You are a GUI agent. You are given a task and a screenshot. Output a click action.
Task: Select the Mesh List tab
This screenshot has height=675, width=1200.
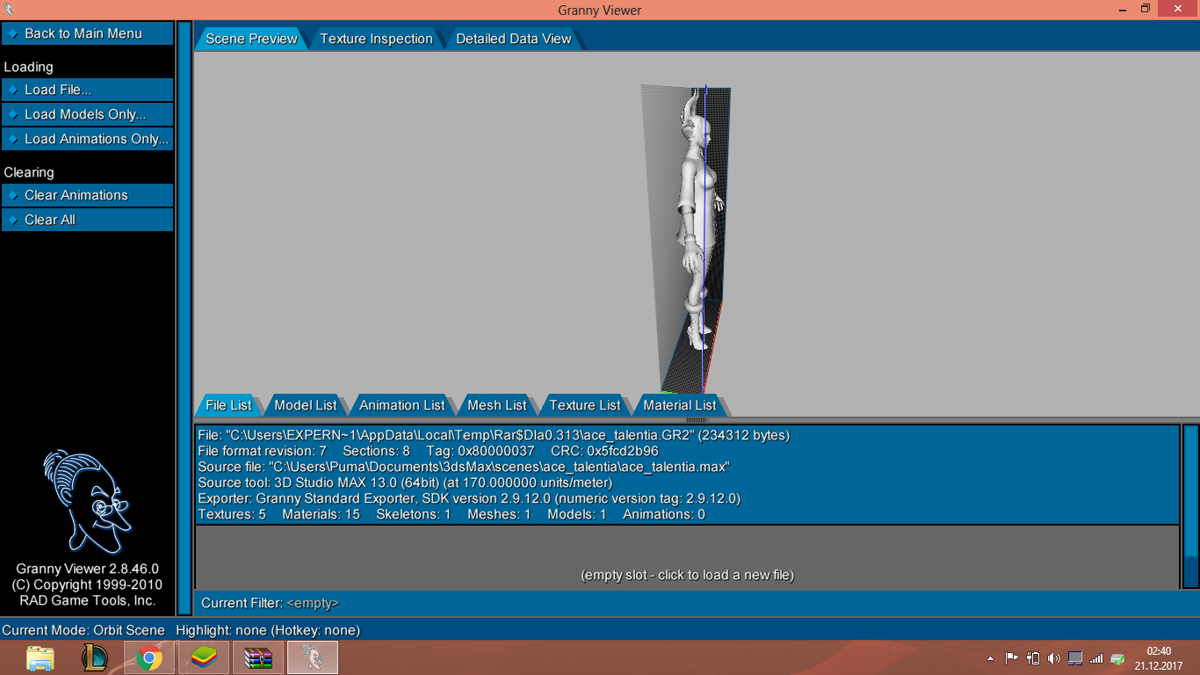pos(496,405)
